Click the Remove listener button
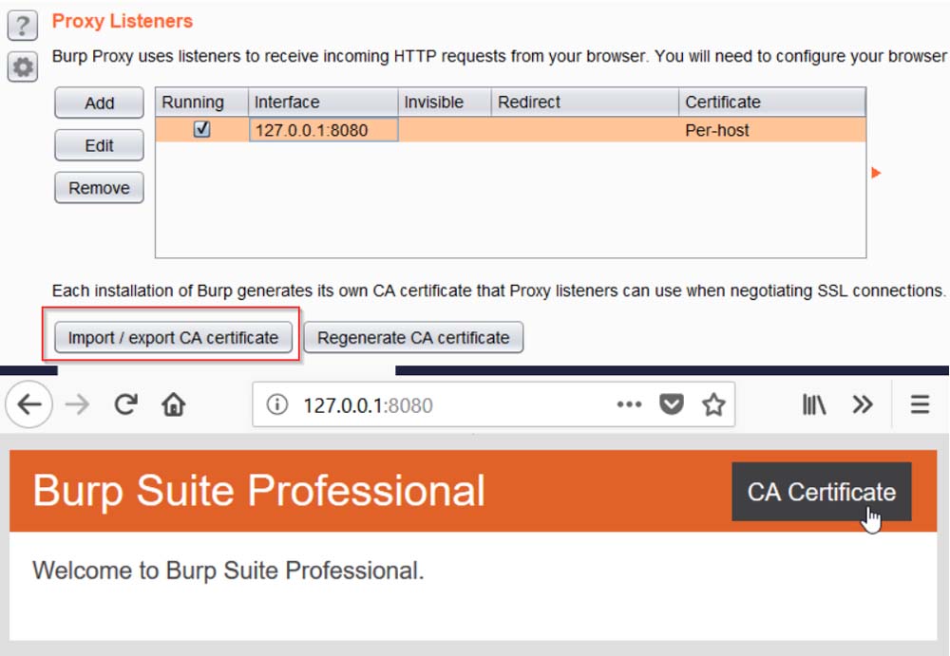 point(100,188)
